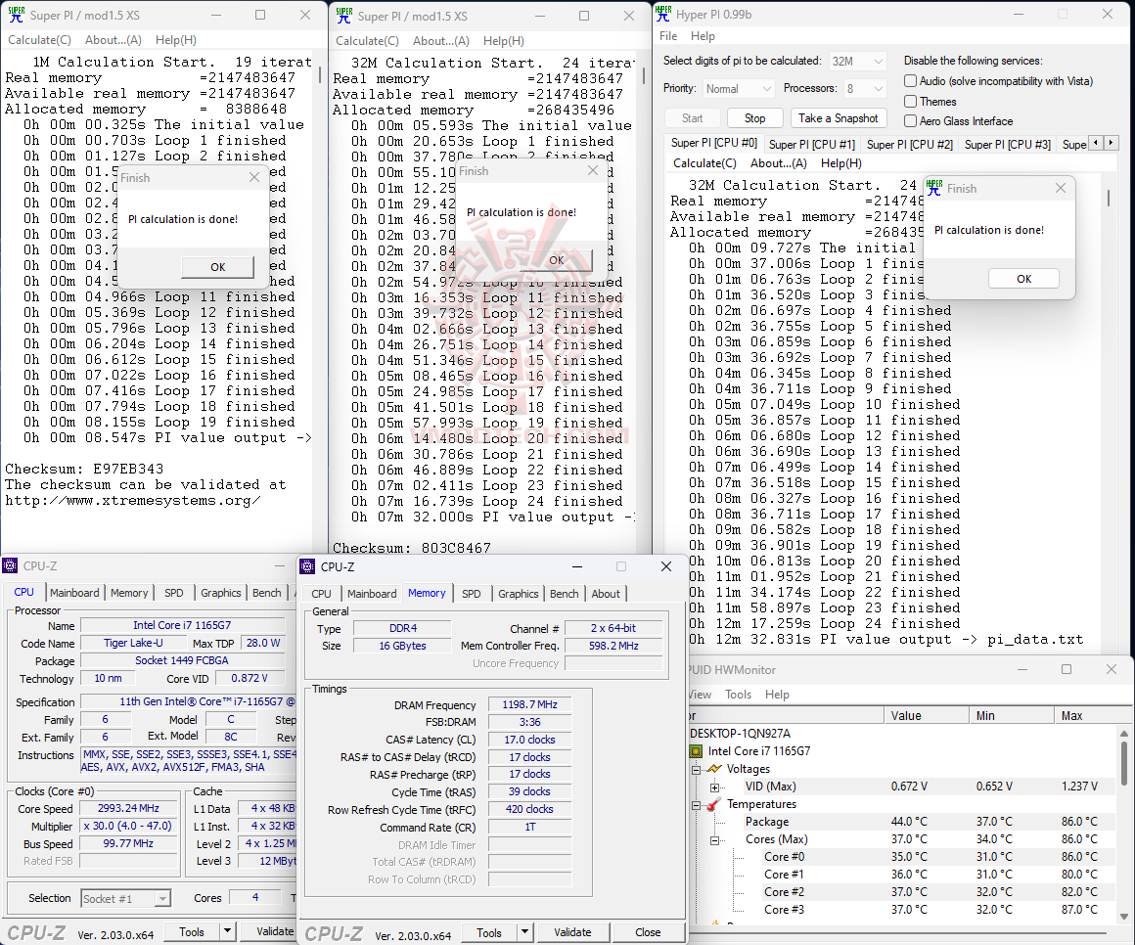The image size is (1135, 945).
Task: Open Tools dropdown arrow in CPU-Z Memory window
Action: (x=524, y=932)
